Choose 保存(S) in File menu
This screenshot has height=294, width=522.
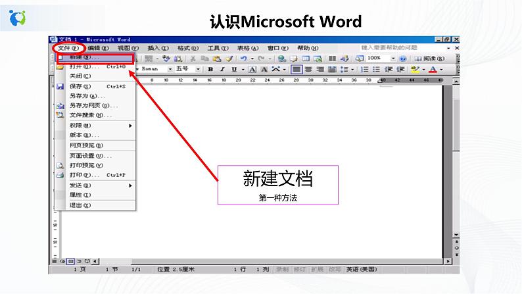tap(95, 86)
